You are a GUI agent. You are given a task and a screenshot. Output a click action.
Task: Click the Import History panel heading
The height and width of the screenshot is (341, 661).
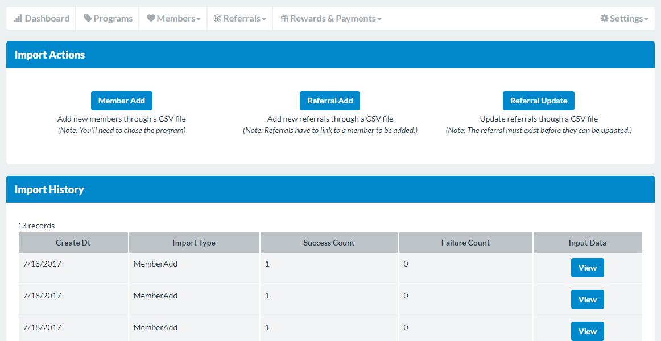pos(49,189)
